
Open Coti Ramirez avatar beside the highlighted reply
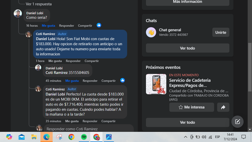(28, 34)
